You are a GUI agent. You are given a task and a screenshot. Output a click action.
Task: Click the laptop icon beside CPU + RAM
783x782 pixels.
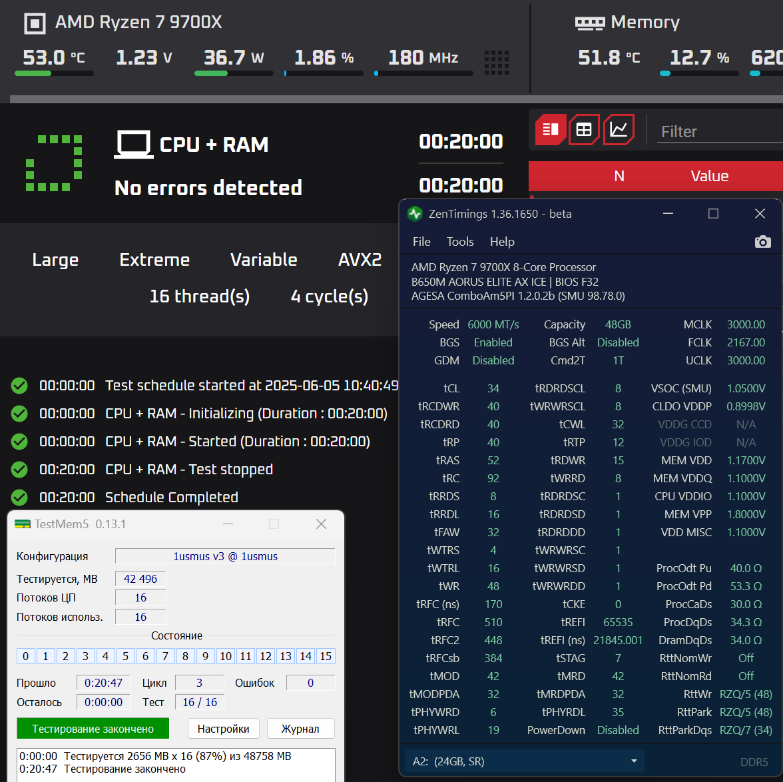(133, 145)
